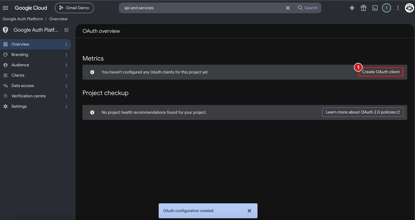Image resolution: width=415 pixels, height=220 pixels.
Task: Click the info icon in Metrics banner
Action: point(92,72)
